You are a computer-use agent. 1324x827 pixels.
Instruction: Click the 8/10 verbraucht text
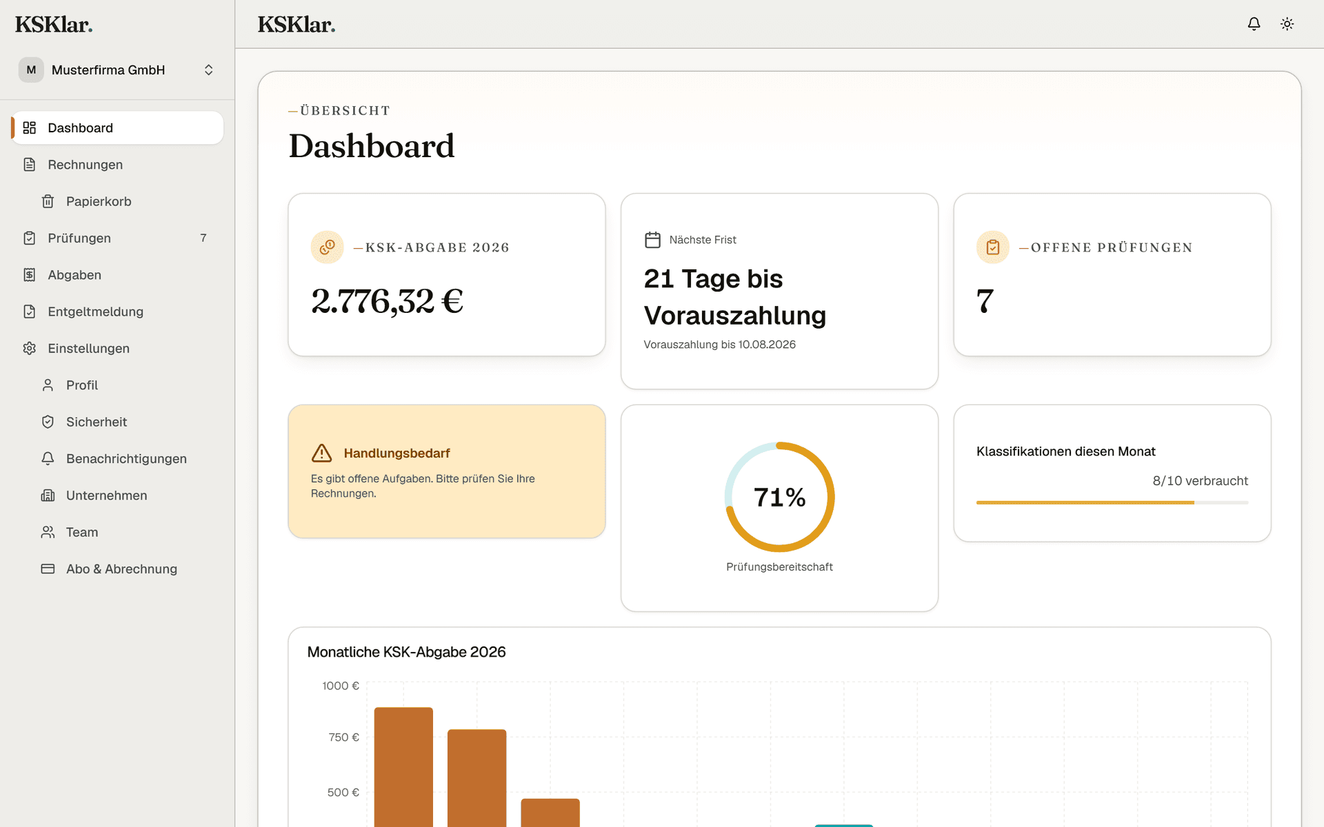pos(1200,481)
